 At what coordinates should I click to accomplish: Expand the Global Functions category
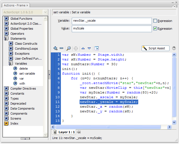point(6,19)
